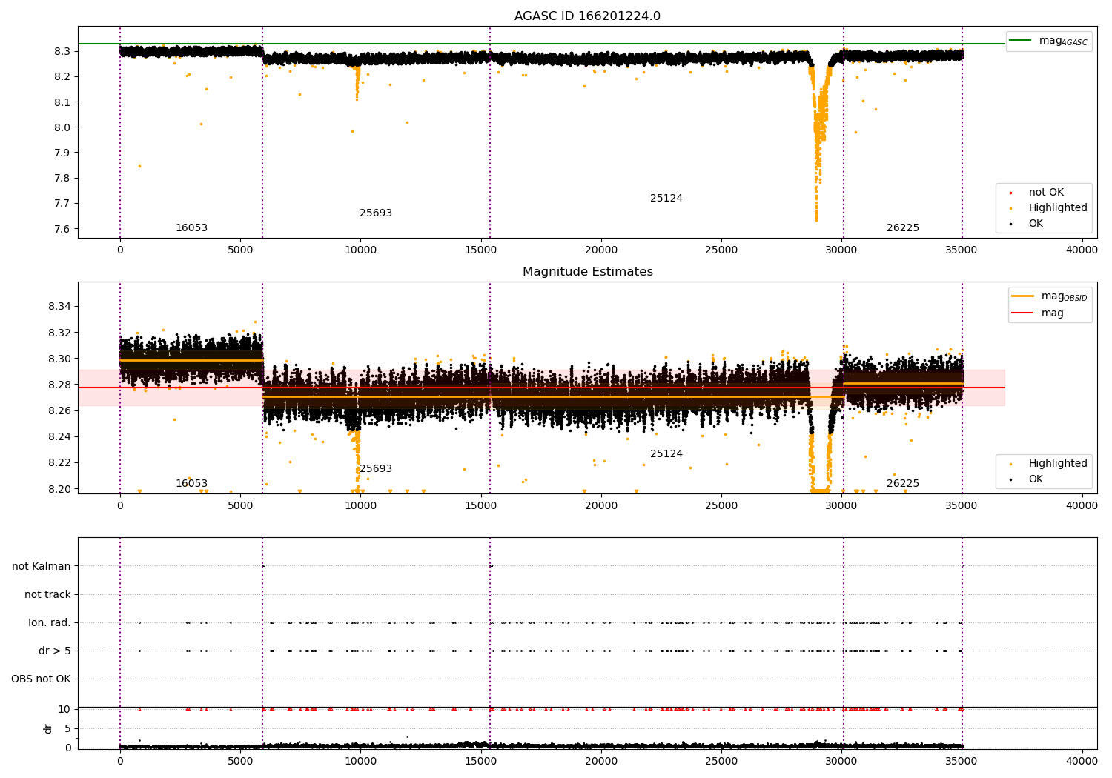Click 'OK' legend entry in Magnitude Estimates plot
The width and height of the screenshot is (1112, 778).
pyautogui.click(x=1036, y=479)
